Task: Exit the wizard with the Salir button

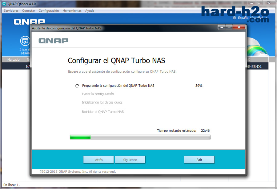Action: pyautogui.click(x=199, y=160)
